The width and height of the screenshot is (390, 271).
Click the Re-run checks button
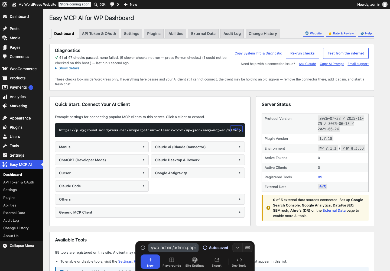pos(303,53)
